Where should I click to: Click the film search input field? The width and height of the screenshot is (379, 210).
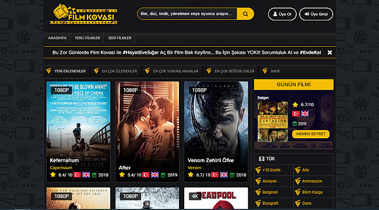pyautogui.click(x=187, y=14)
